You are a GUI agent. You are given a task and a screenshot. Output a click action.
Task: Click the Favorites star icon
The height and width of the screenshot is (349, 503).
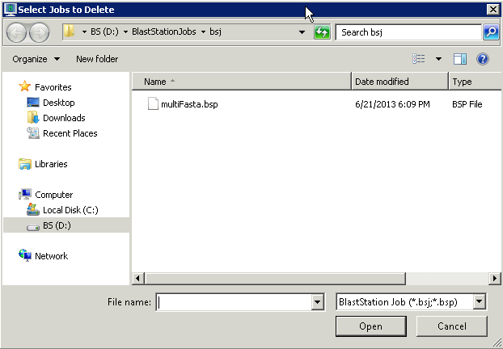tap(24, 86)
